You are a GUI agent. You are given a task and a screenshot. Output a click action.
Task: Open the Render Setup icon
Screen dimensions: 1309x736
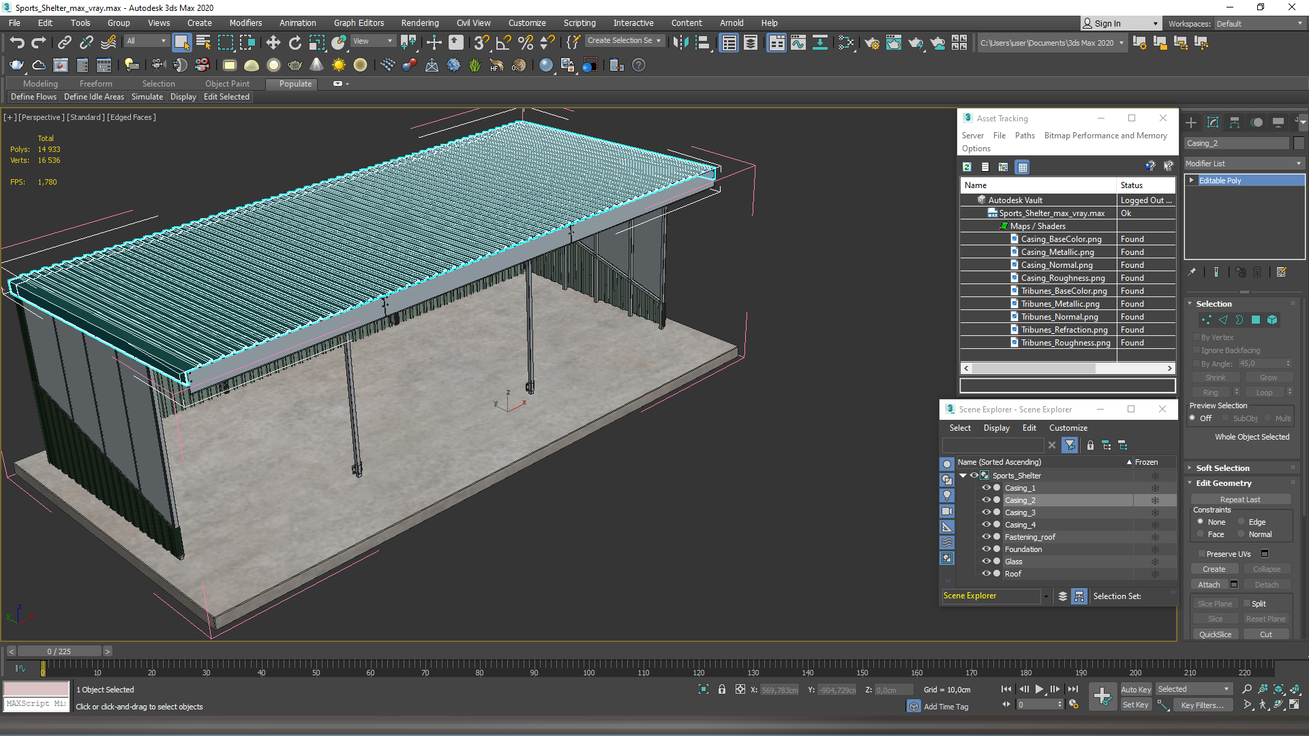[872, 43]
